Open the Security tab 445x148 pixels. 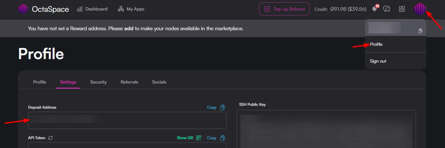coord(98,82)
